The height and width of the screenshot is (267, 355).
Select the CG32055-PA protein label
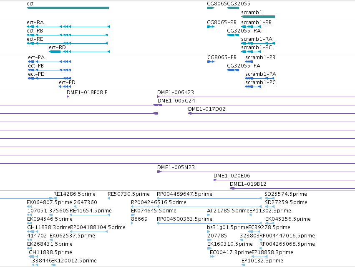coord(244,66)
